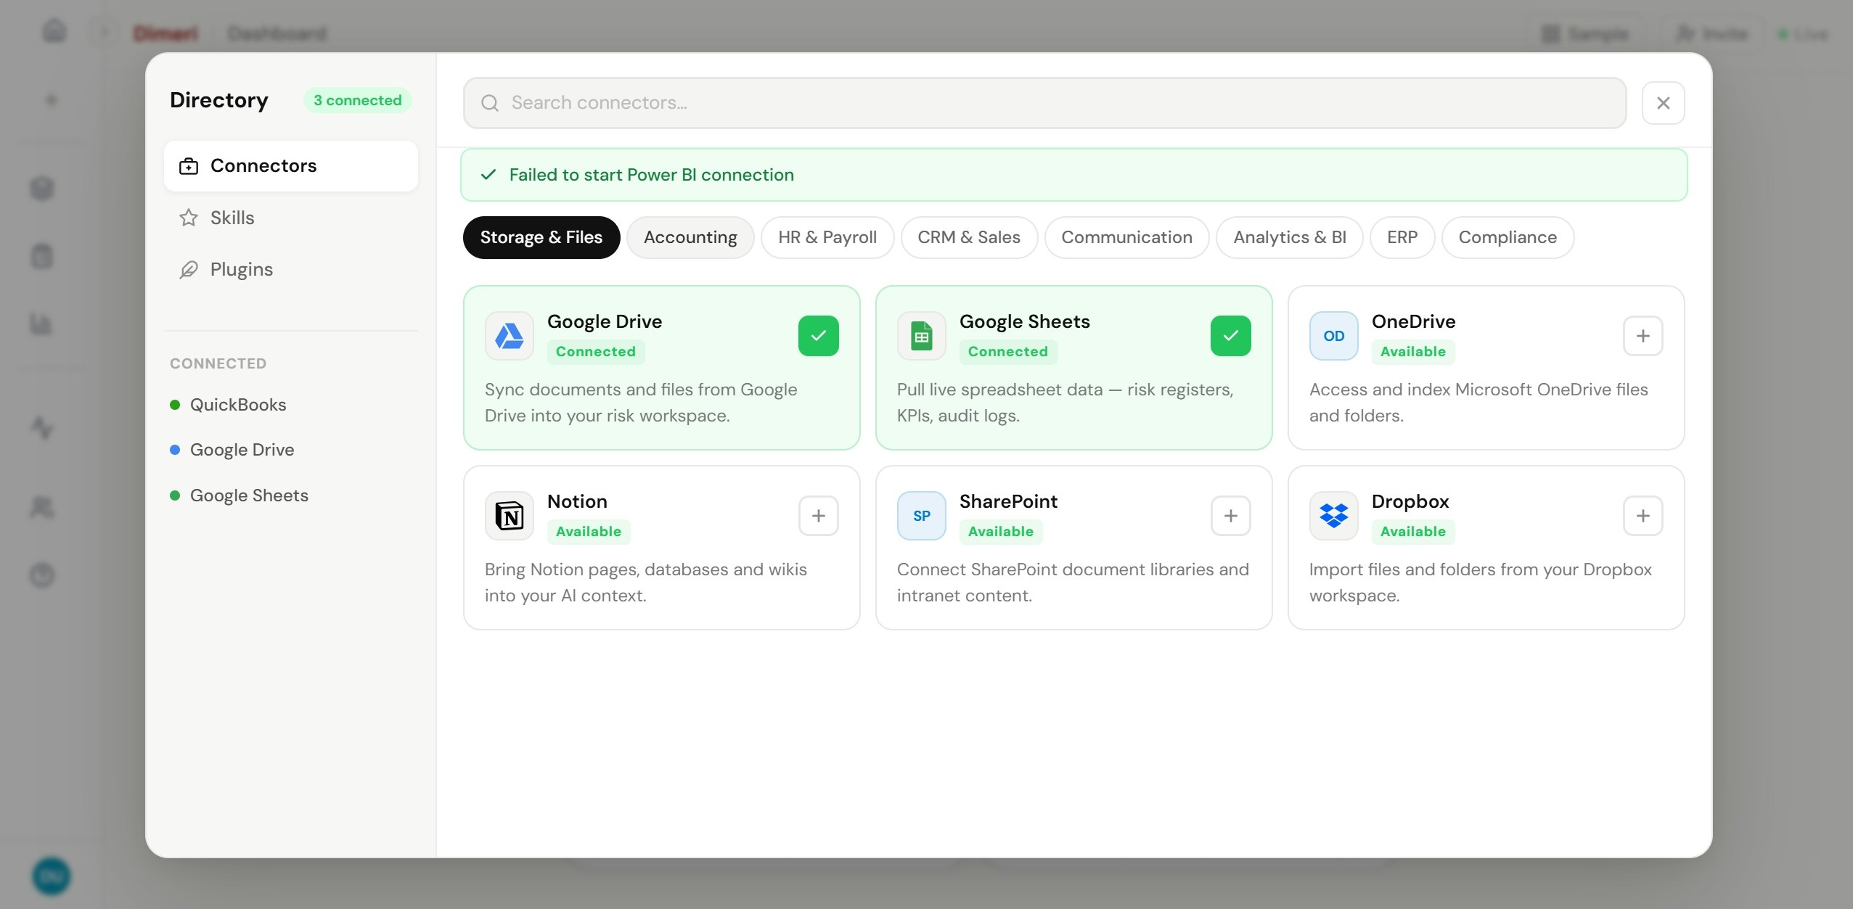
Task: Select QuickBooks in connected list
Action: point(237,405)
